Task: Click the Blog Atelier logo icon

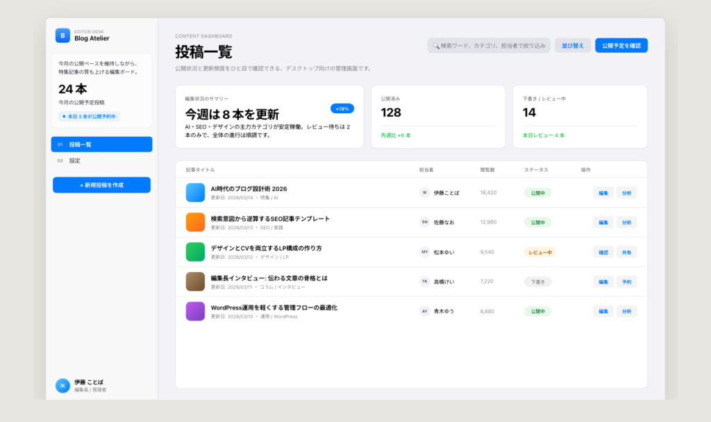Action: 62,35
